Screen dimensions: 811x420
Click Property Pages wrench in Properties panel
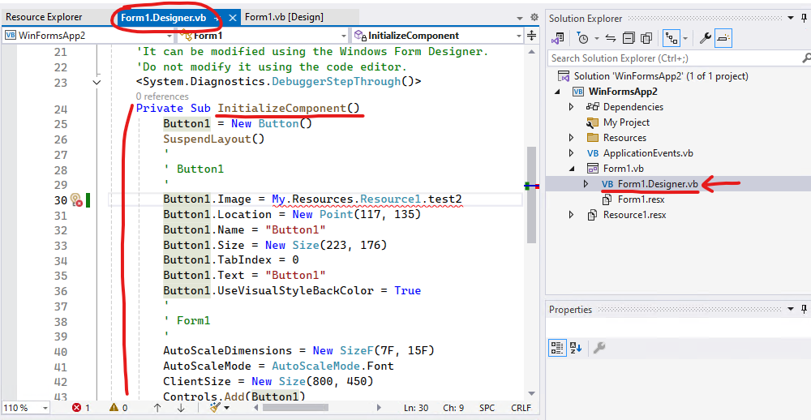pos(599,348)
